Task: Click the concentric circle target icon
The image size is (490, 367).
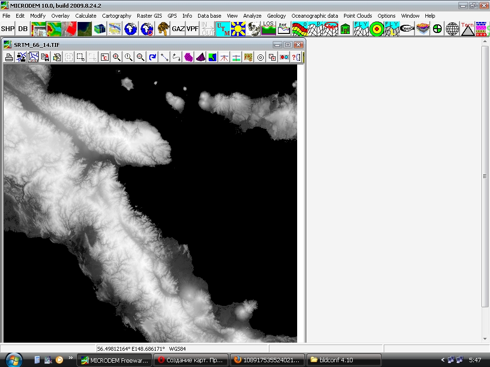Action: (x=260, y=57)
